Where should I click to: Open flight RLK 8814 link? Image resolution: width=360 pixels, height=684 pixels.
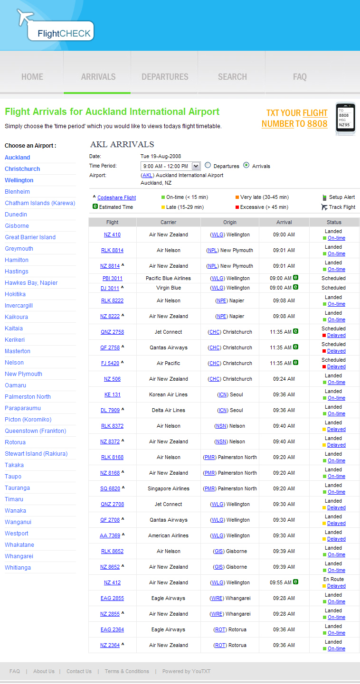(x=112, y=250)
